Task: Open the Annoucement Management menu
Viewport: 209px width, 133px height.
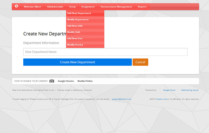Action: pos(116,7)
